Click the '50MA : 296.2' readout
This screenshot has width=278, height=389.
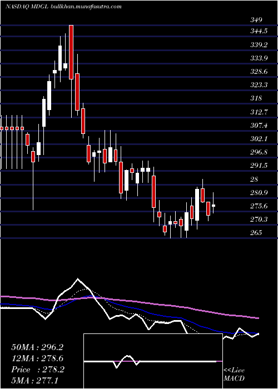pos(37,347)
